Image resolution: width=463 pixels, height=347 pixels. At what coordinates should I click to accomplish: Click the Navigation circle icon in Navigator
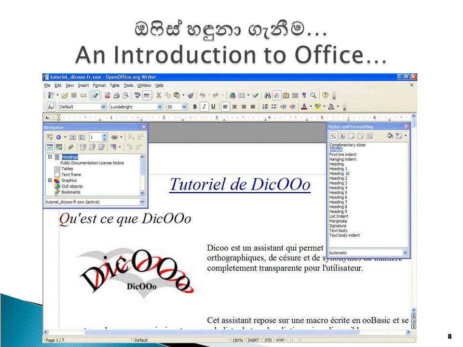pyautogui.click(x=58, y=137)
